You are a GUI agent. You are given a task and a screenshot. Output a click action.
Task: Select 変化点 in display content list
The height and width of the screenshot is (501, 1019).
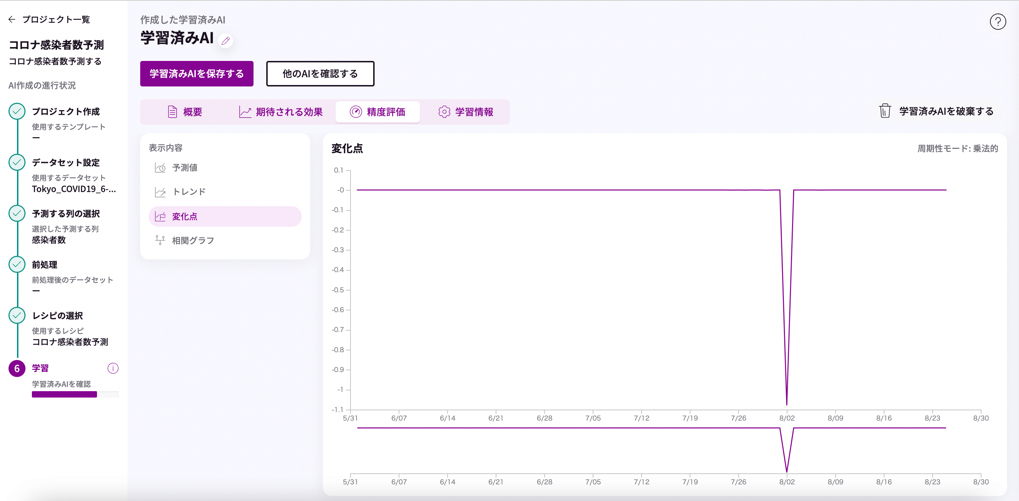[x=225, y=216]
